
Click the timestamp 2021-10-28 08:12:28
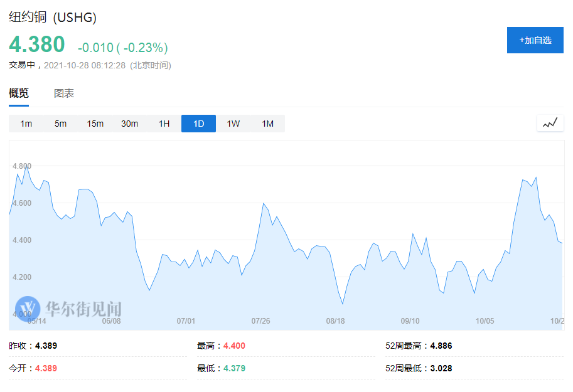click(85, 65)
